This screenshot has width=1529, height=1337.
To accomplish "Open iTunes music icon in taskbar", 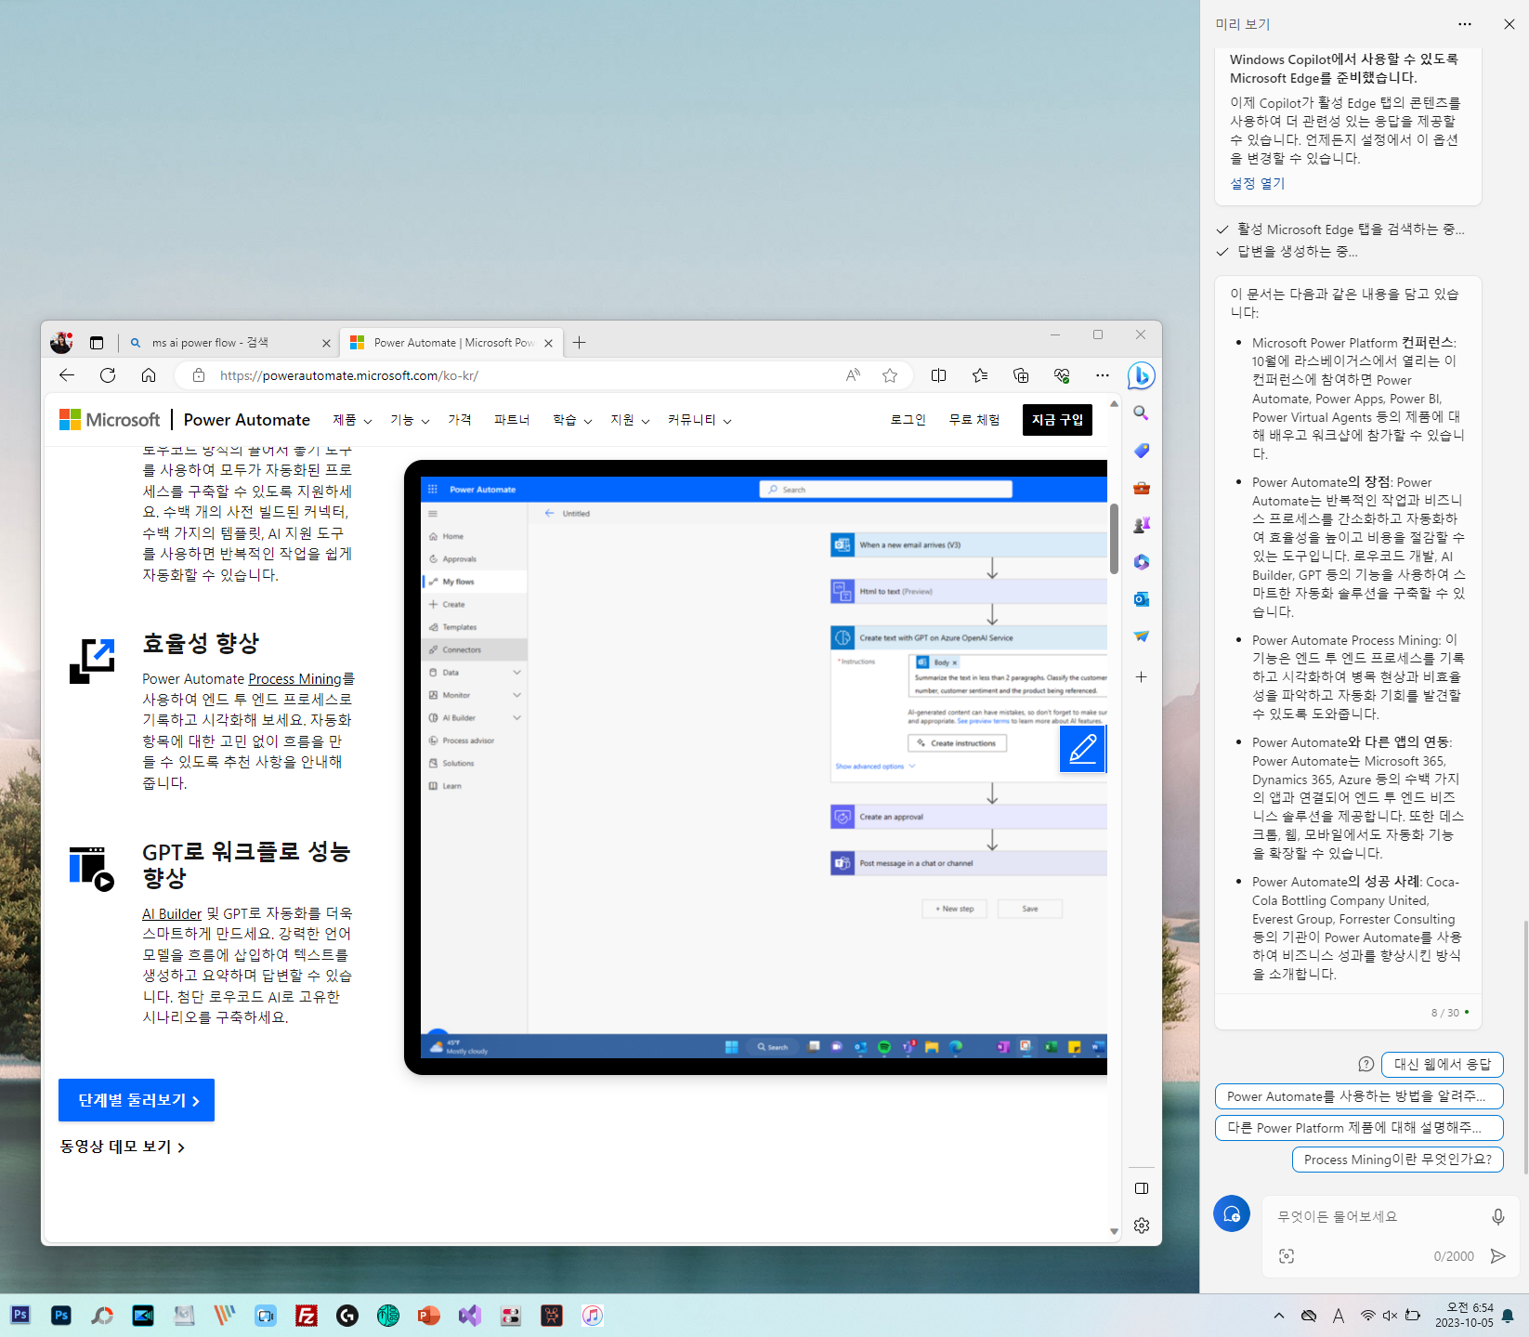I will (593, 1316).
